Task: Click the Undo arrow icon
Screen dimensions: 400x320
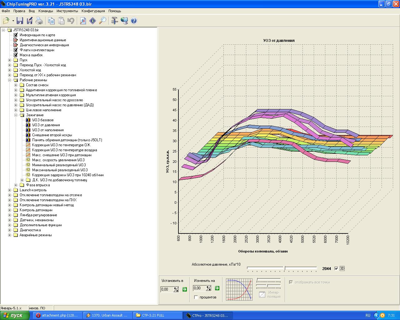Action: [71, 21]
